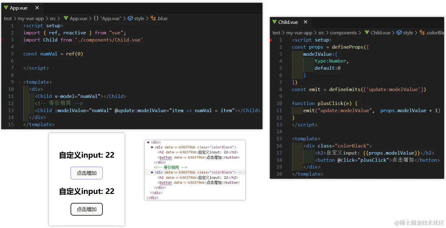Image resolution: width=446 pixels, height=228 pixels.
Task: Click the Vue icon beside Child.vue in breadcrumb
Action: (367, 33)
